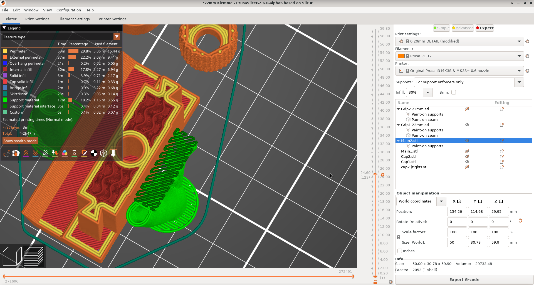Hide Grip1 22mm.stl with eye icon
534x285 pixels.
point(467,125)
